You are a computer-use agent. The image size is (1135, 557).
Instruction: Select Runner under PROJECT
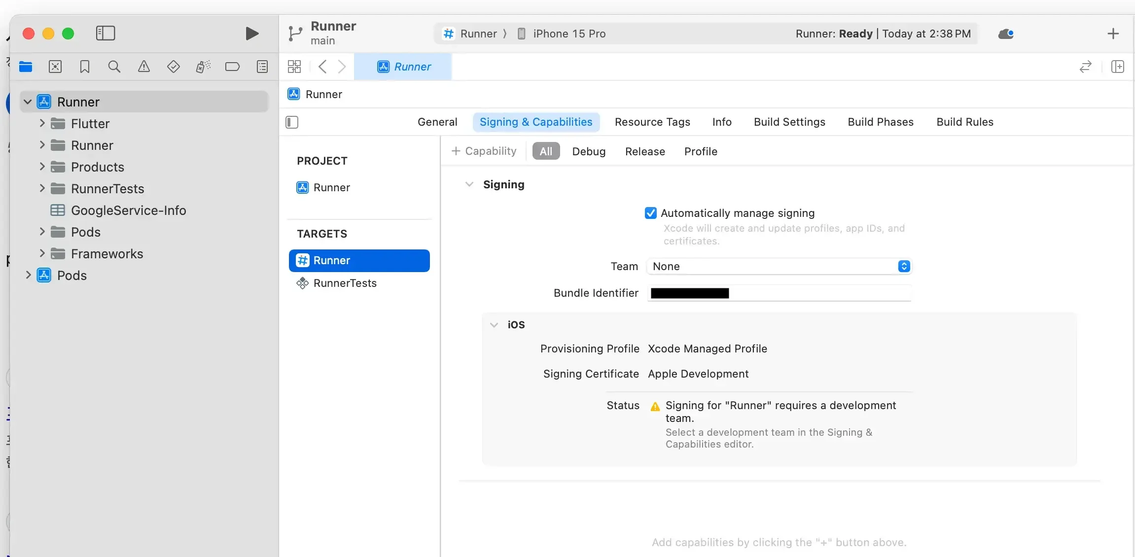(x=331, y=187)
